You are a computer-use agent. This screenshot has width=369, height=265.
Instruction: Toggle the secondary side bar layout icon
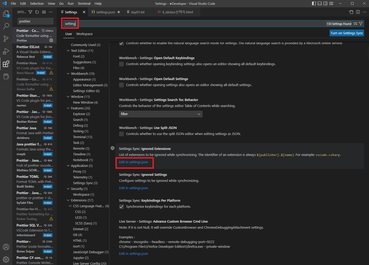pyautogui.click(x=325, y=3)
